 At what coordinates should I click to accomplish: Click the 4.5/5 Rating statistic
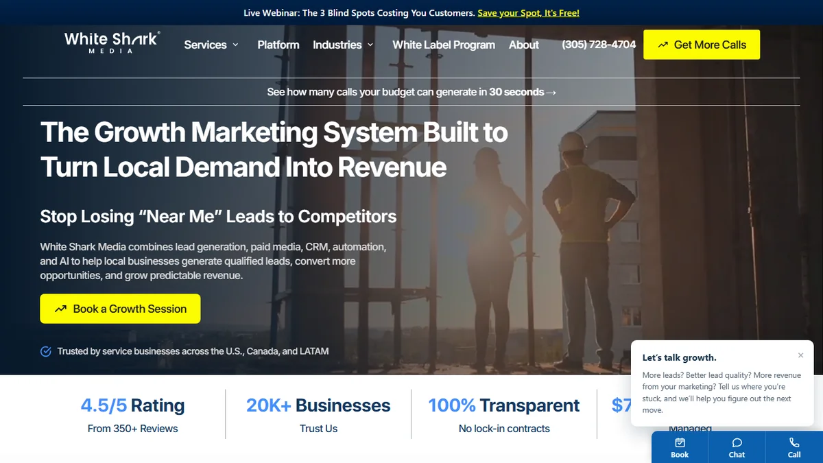[132, 405]
